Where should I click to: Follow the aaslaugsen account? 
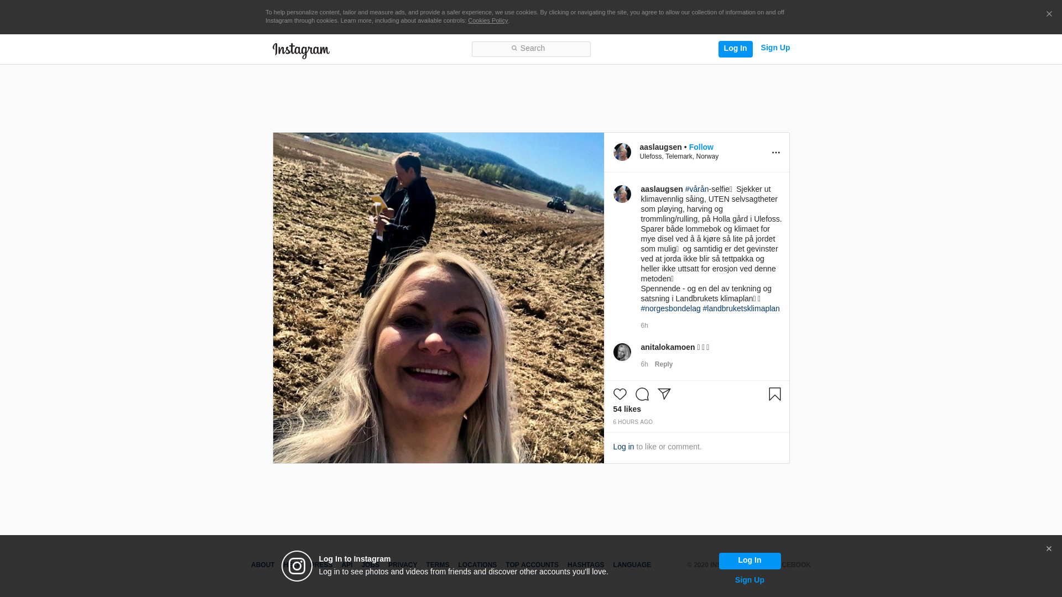pos(701,147)
